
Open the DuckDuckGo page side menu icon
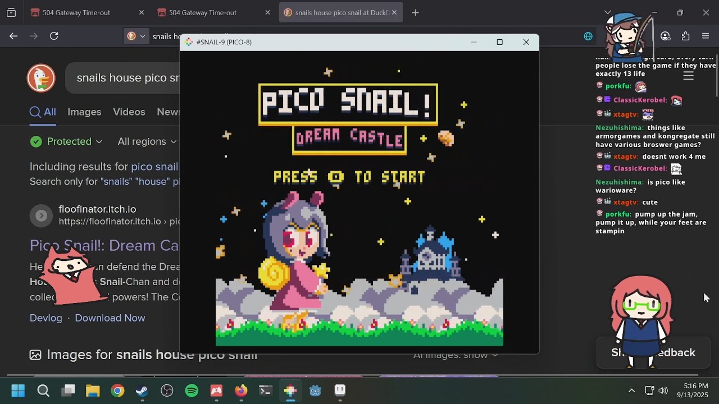(x=688, y=76)
